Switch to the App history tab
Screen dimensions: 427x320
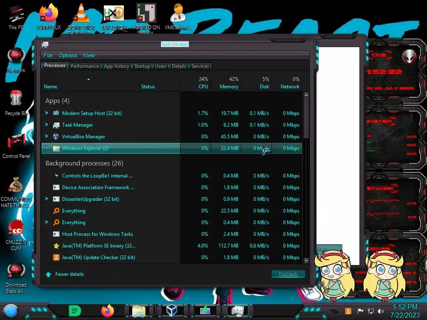click(117, 66)
